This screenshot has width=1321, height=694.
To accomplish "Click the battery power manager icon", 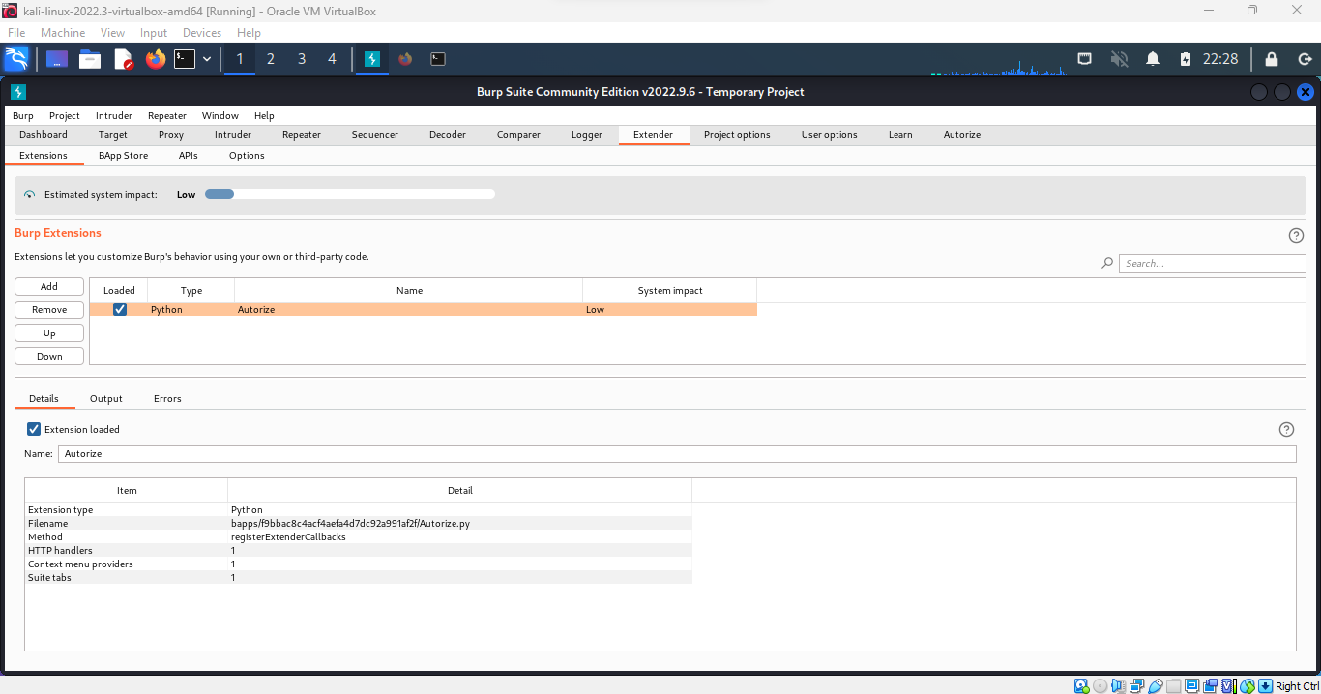I will [1186, 59].
